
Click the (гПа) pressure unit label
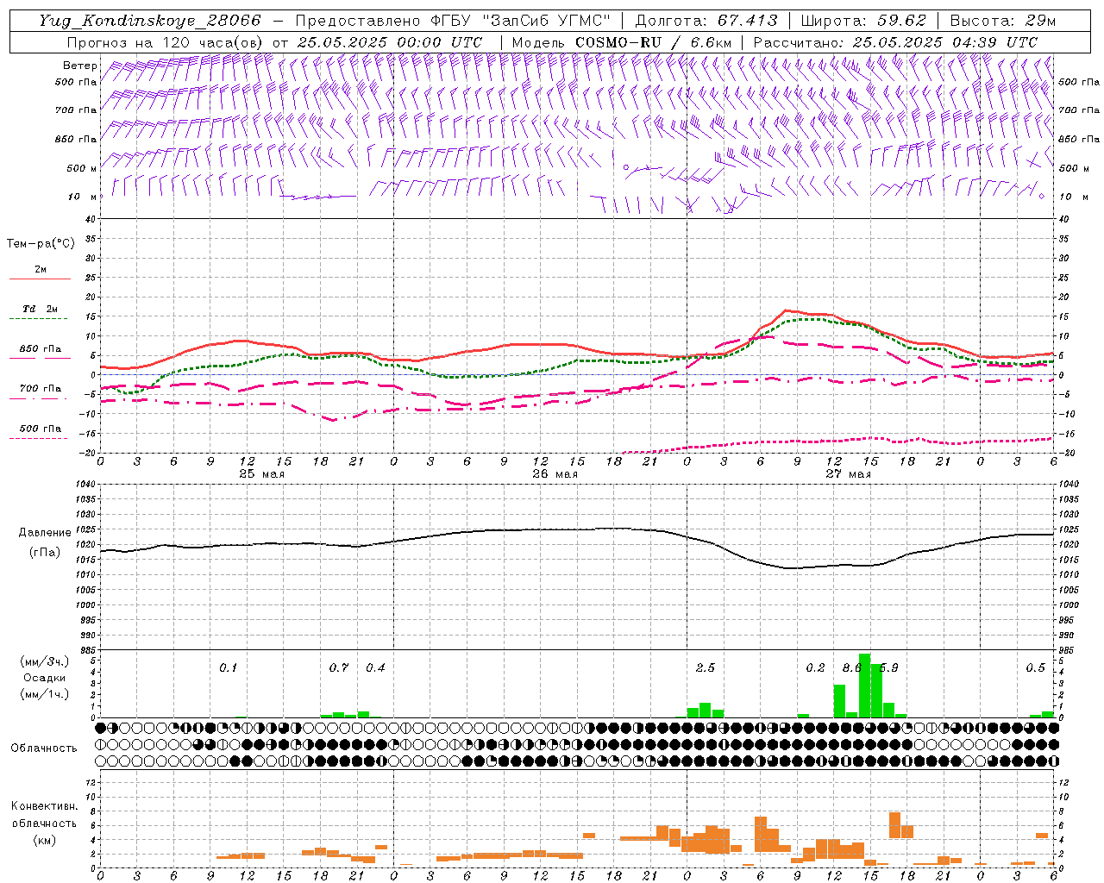point(45,553)
